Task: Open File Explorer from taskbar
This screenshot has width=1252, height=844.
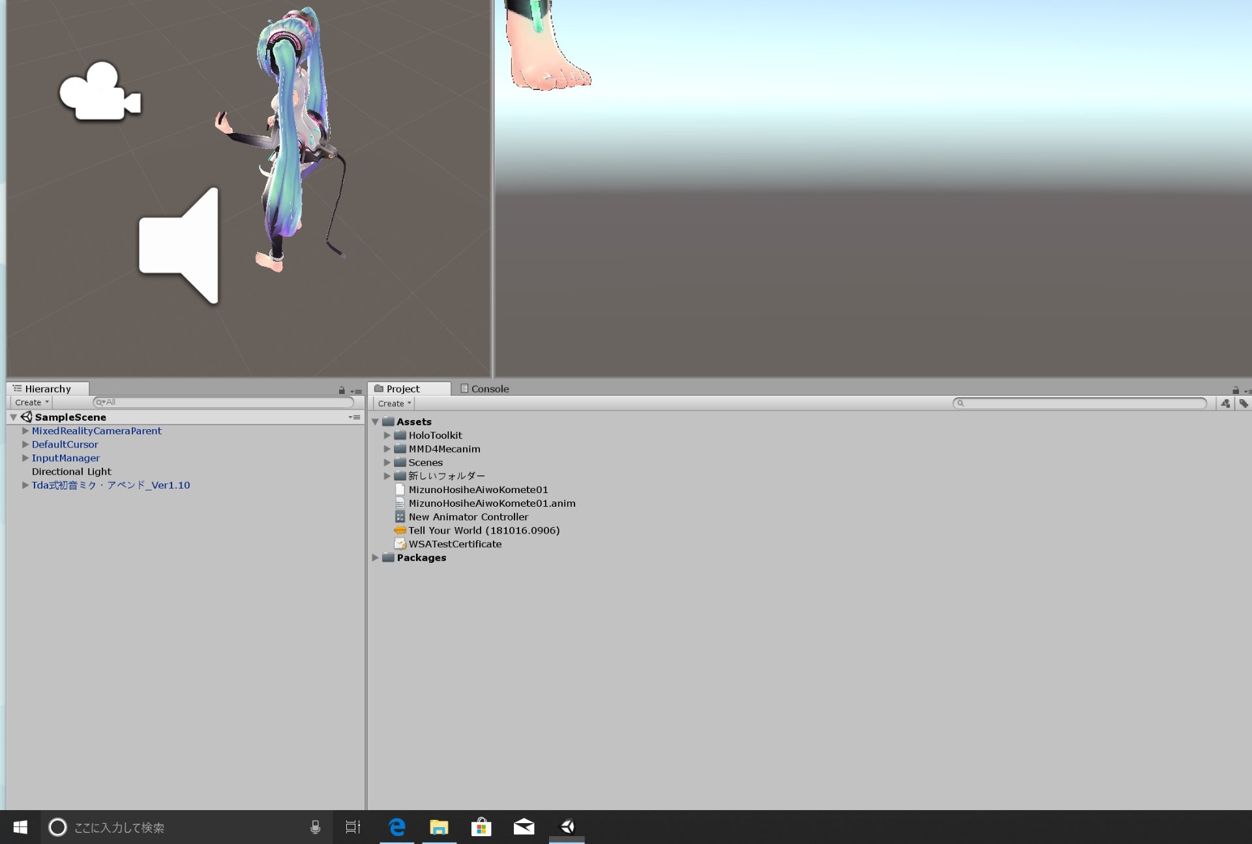Action: 439,827
